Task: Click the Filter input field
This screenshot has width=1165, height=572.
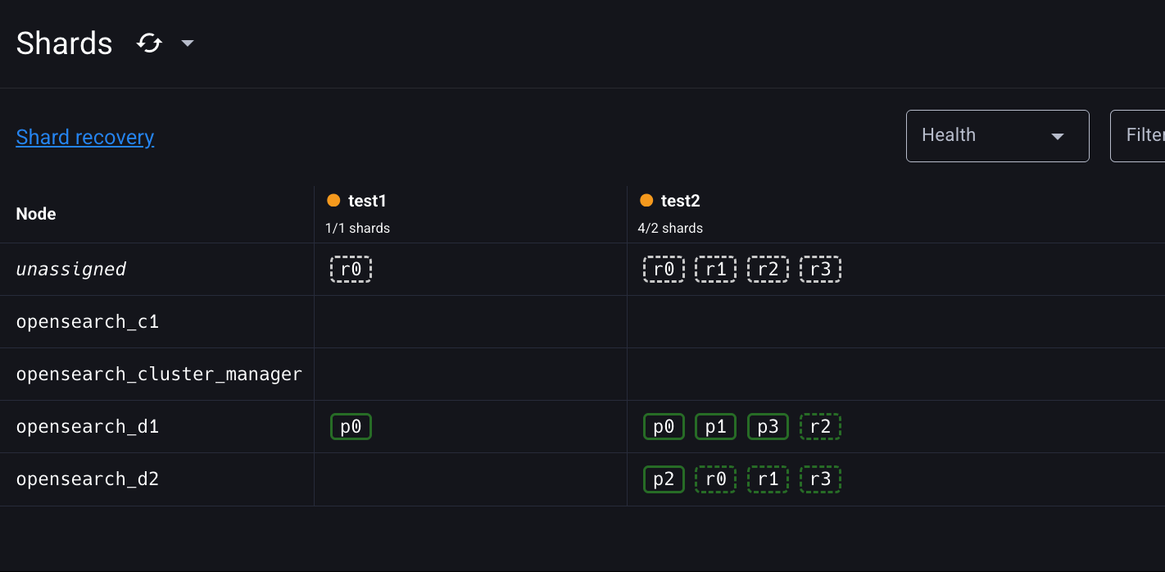Action: click(1139, 135)
